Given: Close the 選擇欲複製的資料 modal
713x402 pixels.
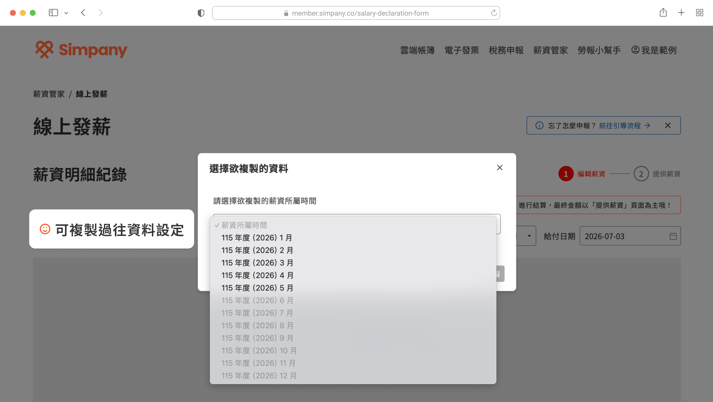Looking at the screenshot, I should point(499,168).
